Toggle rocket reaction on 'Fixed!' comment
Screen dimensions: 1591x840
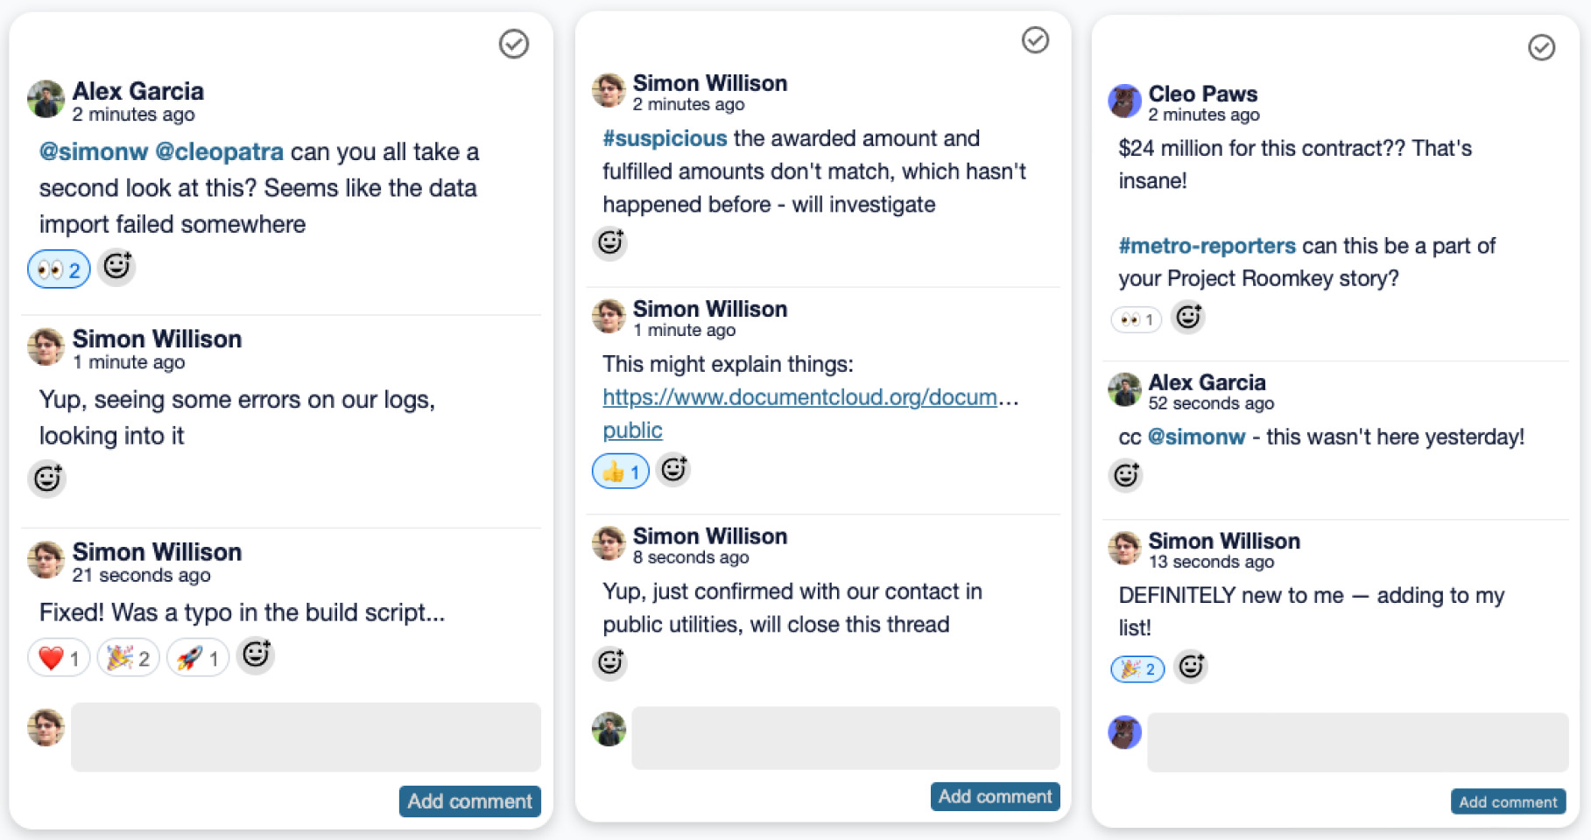click(197, 657)
